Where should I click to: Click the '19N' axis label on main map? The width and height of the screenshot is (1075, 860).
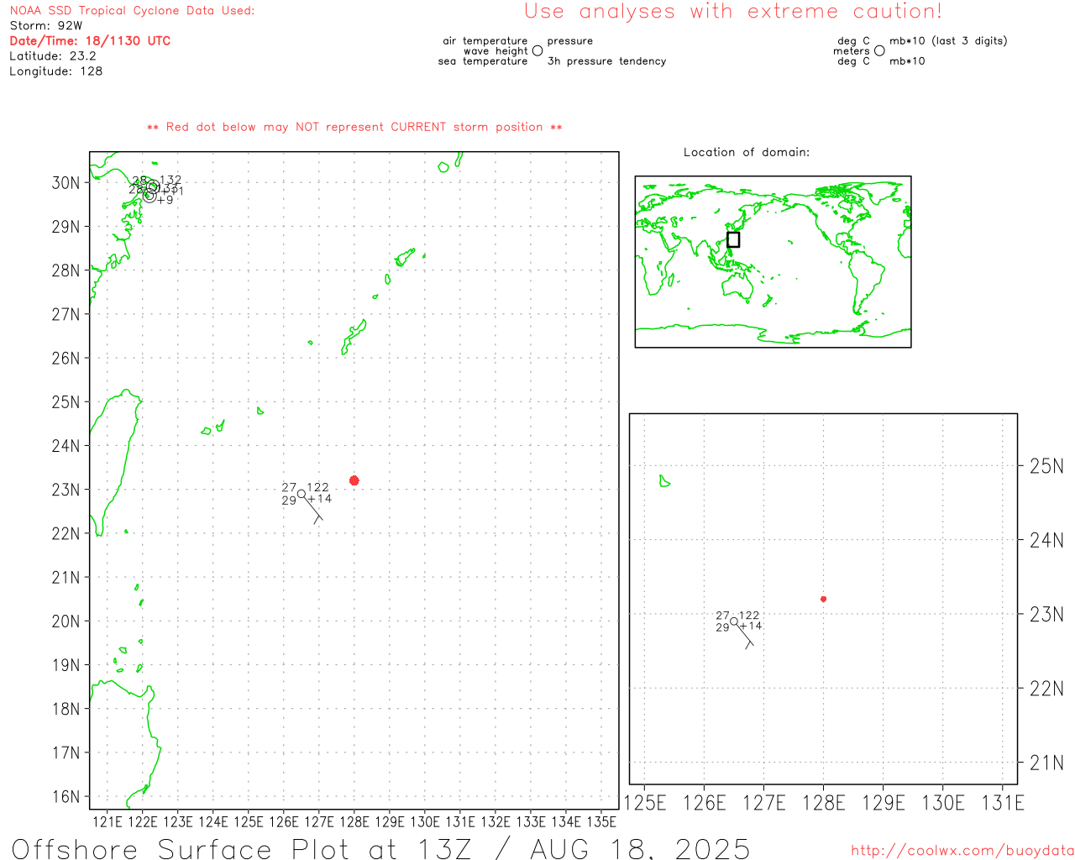[x=66, y=665]
